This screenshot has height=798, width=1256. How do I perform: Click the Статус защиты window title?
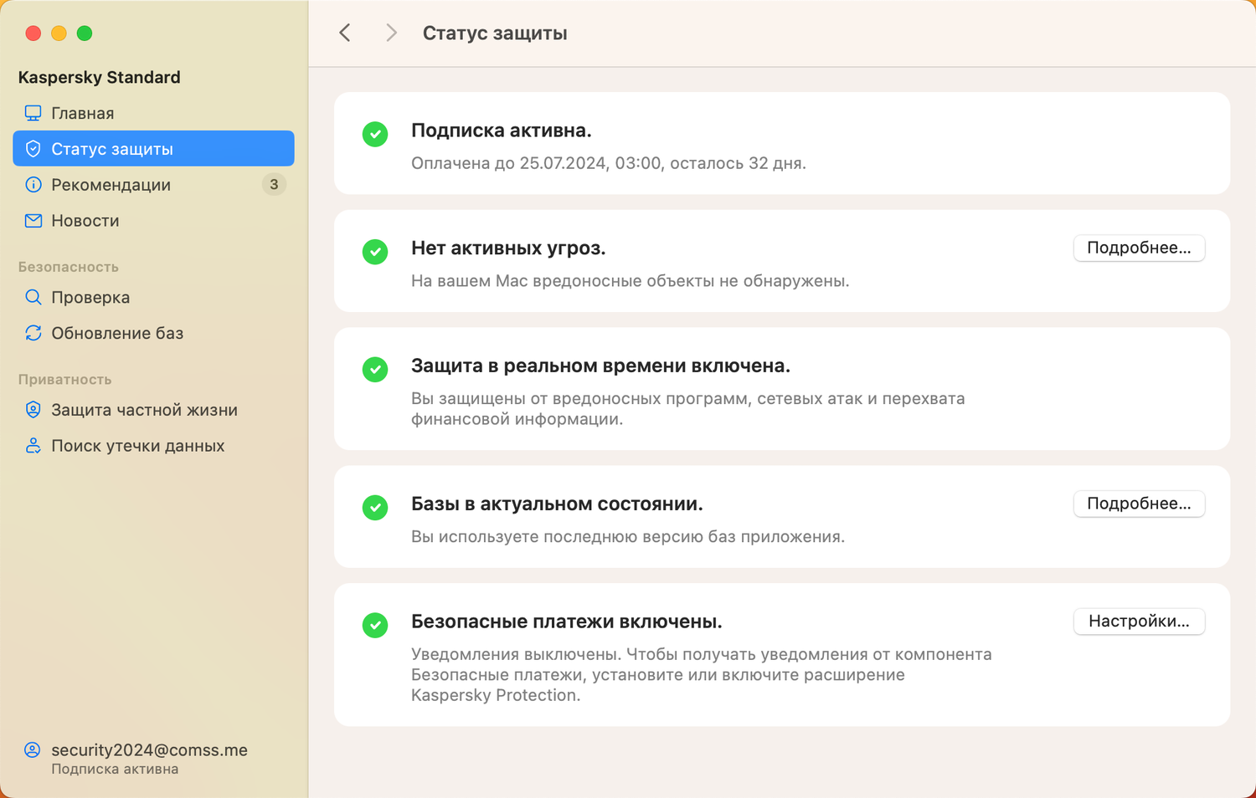(x=495, y=33)
